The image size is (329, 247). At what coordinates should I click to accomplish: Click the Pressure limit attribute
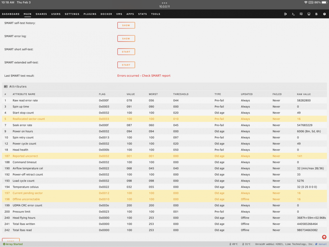coord(21,211)
